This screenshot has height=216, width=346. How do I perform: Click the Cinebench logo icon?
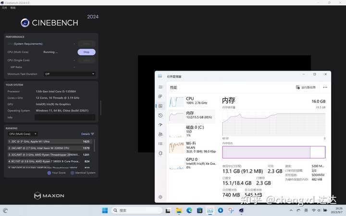[x=25, y=23]
